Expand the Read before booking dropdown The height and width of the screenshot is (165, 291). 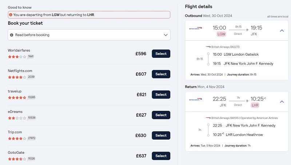point(89,35)
